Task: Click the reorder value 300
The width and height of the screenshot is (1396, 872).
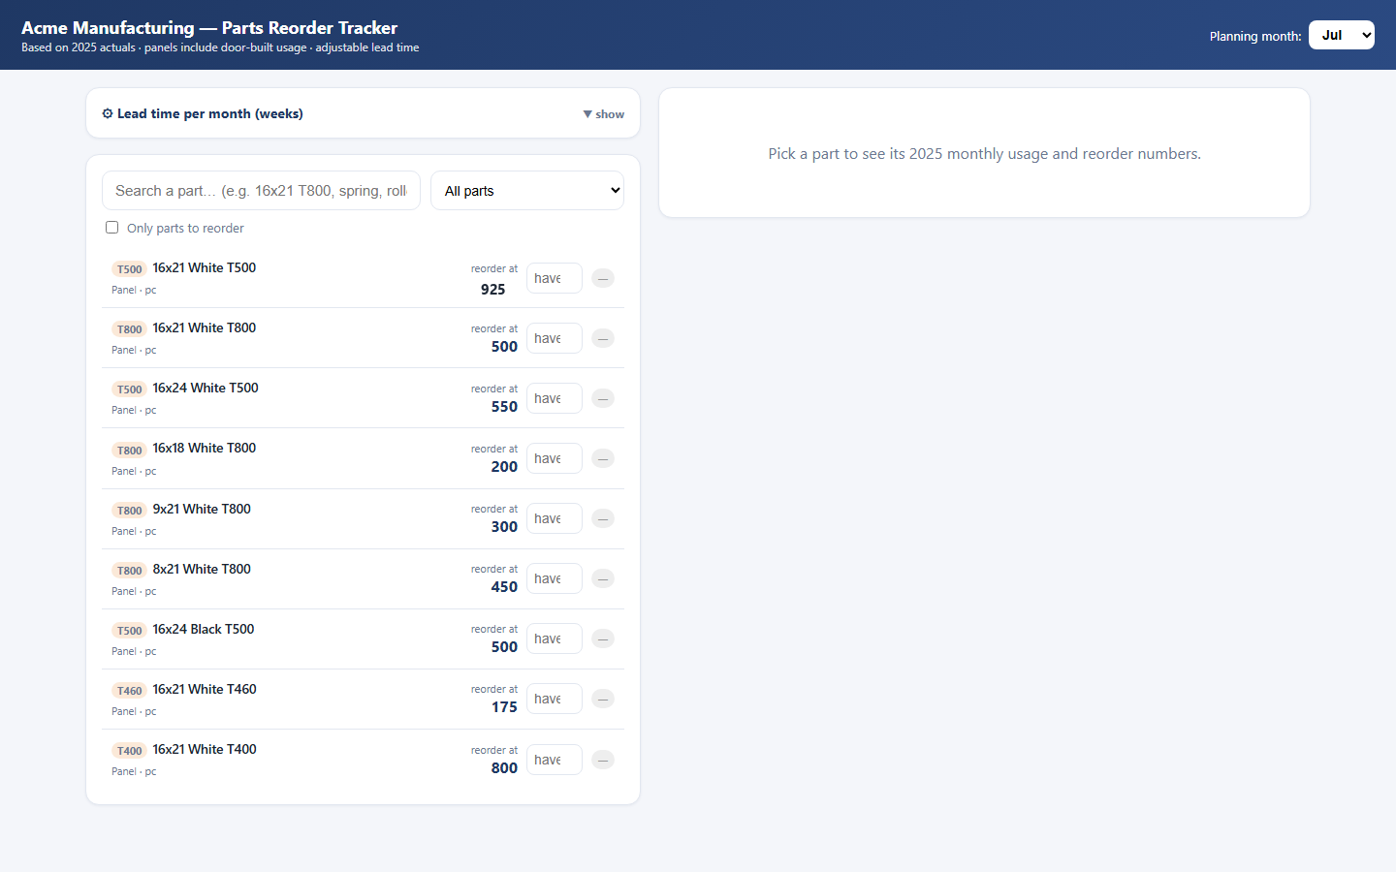Action: tap(504, 527)
